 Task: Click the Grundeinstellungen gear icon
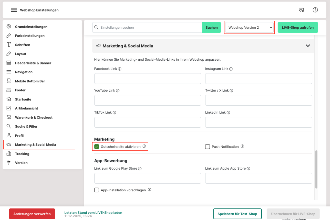9,27
